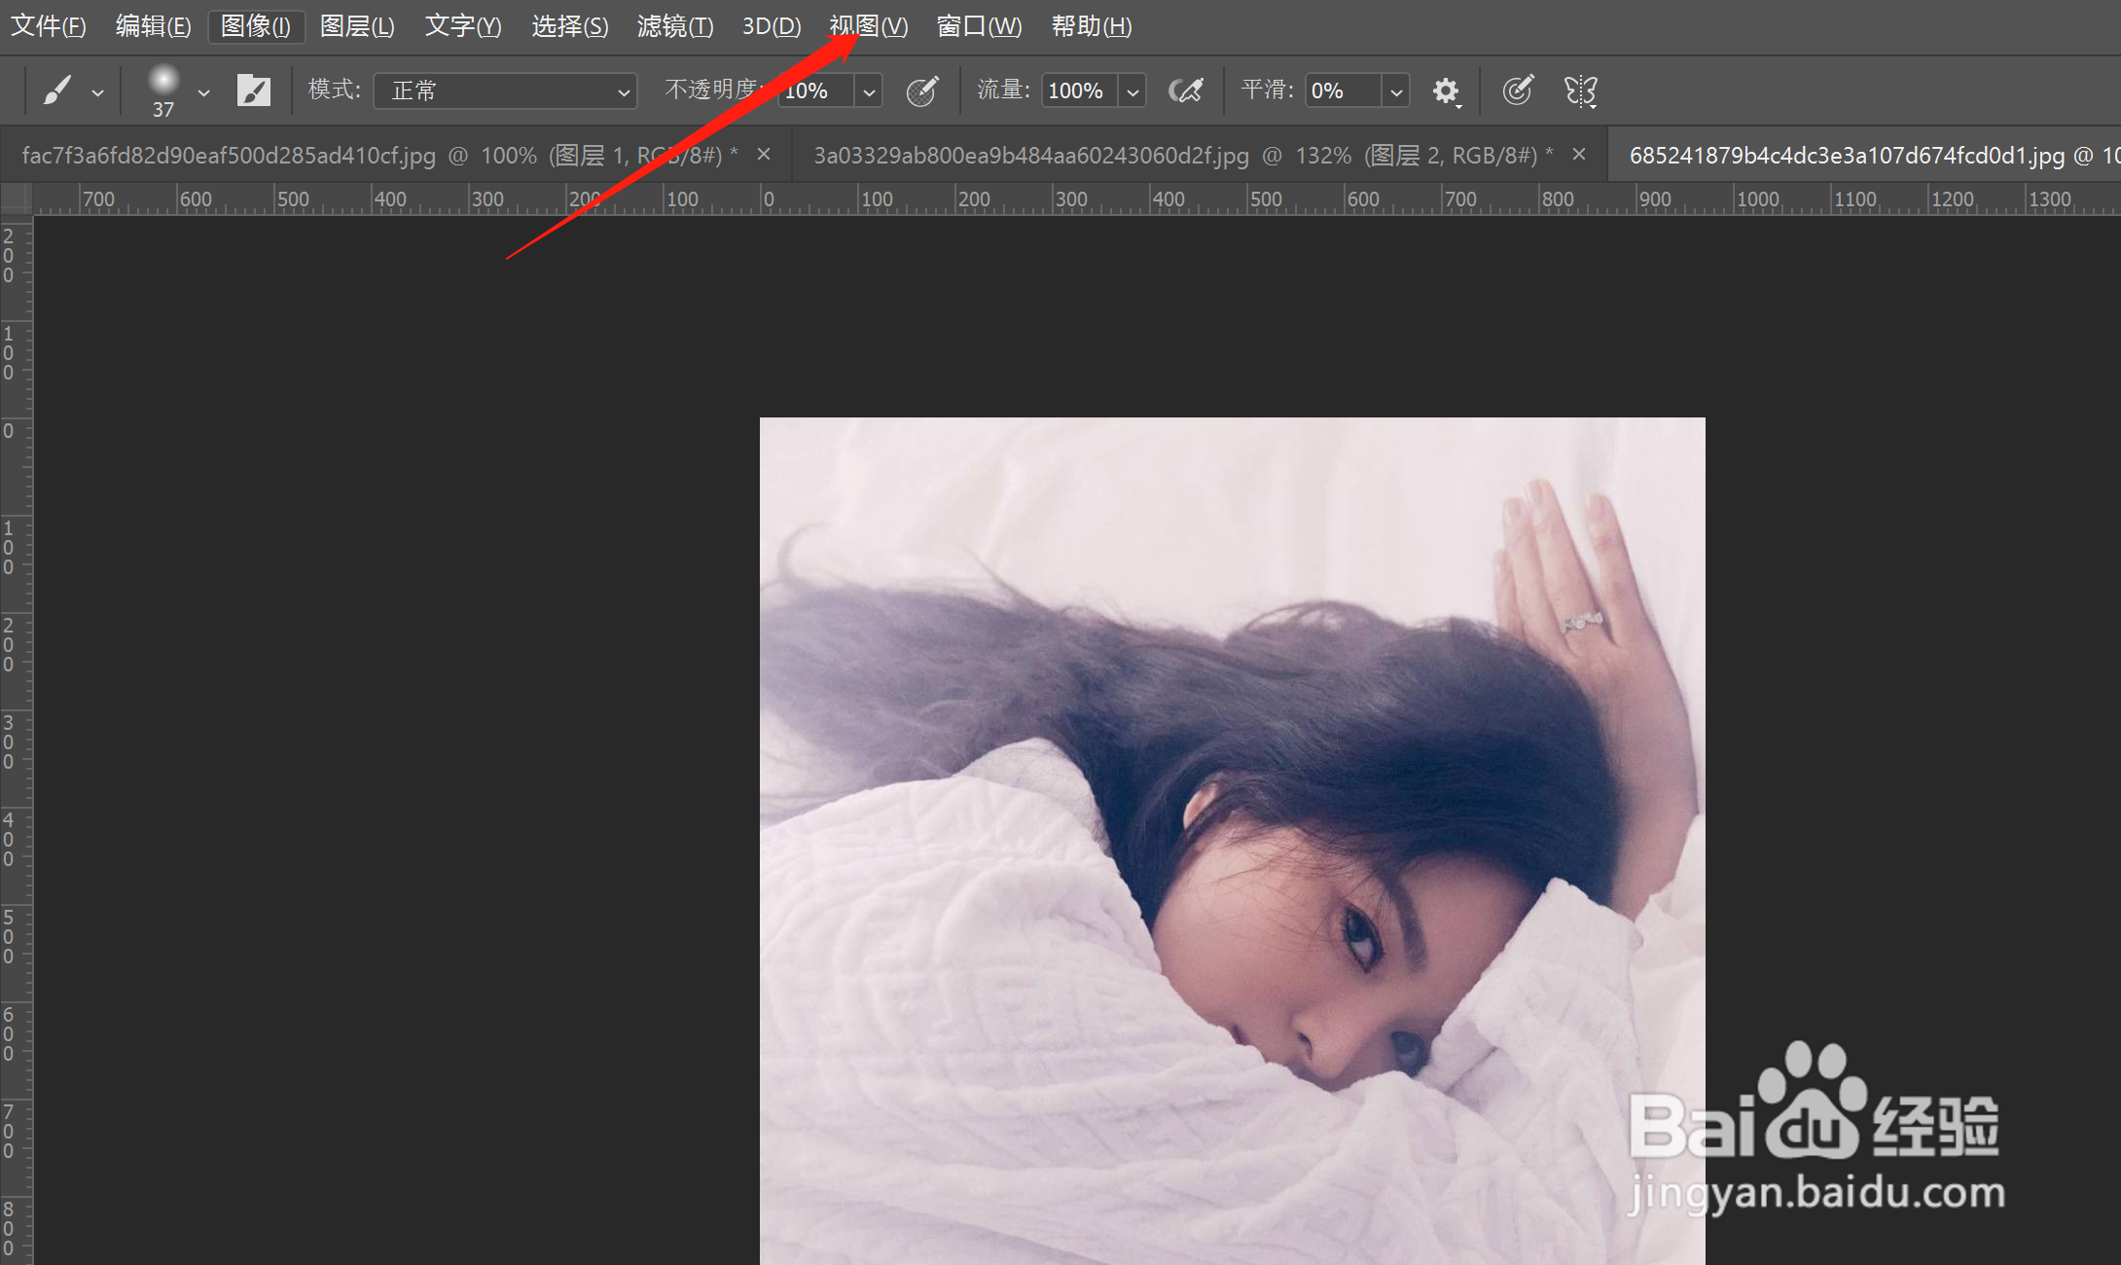Image resolution: width=2121 pixels, height=1265 pixels.
Task: Open smoothing options gear icon
Action: point(1446,90)
